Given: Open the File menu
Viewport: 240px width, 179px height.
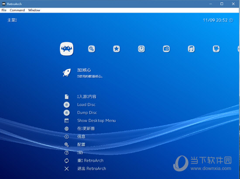Looking at the screenshot, I should pos(4,11).
